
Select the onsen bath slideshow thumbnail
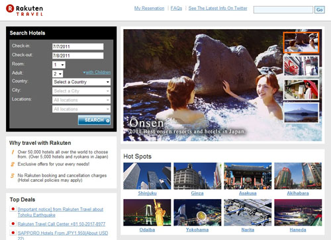pos(301,43)
